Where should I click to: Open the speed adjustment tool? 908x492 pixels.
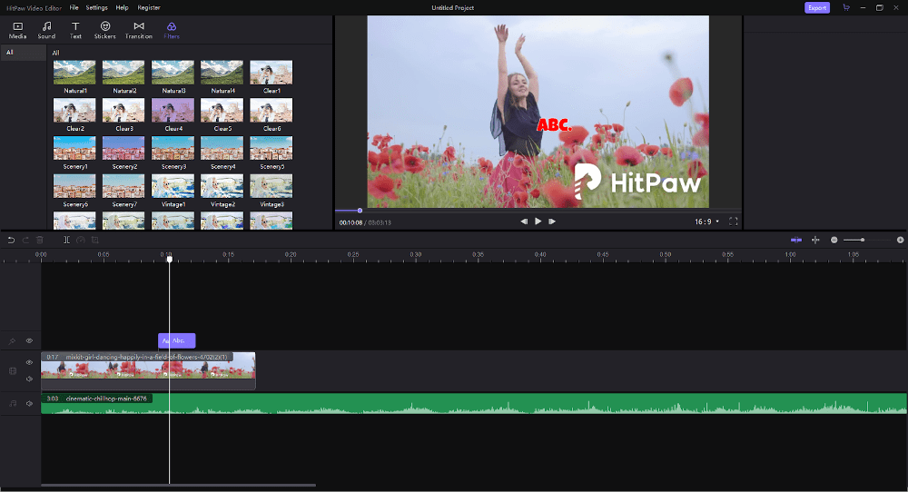tap(81, 240)
